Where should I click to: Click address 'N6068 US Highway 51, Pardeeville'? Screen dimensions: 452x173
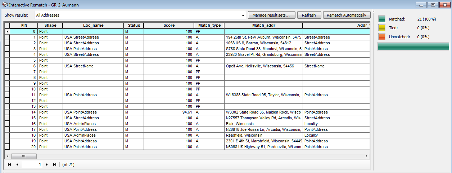pos(263,147)
